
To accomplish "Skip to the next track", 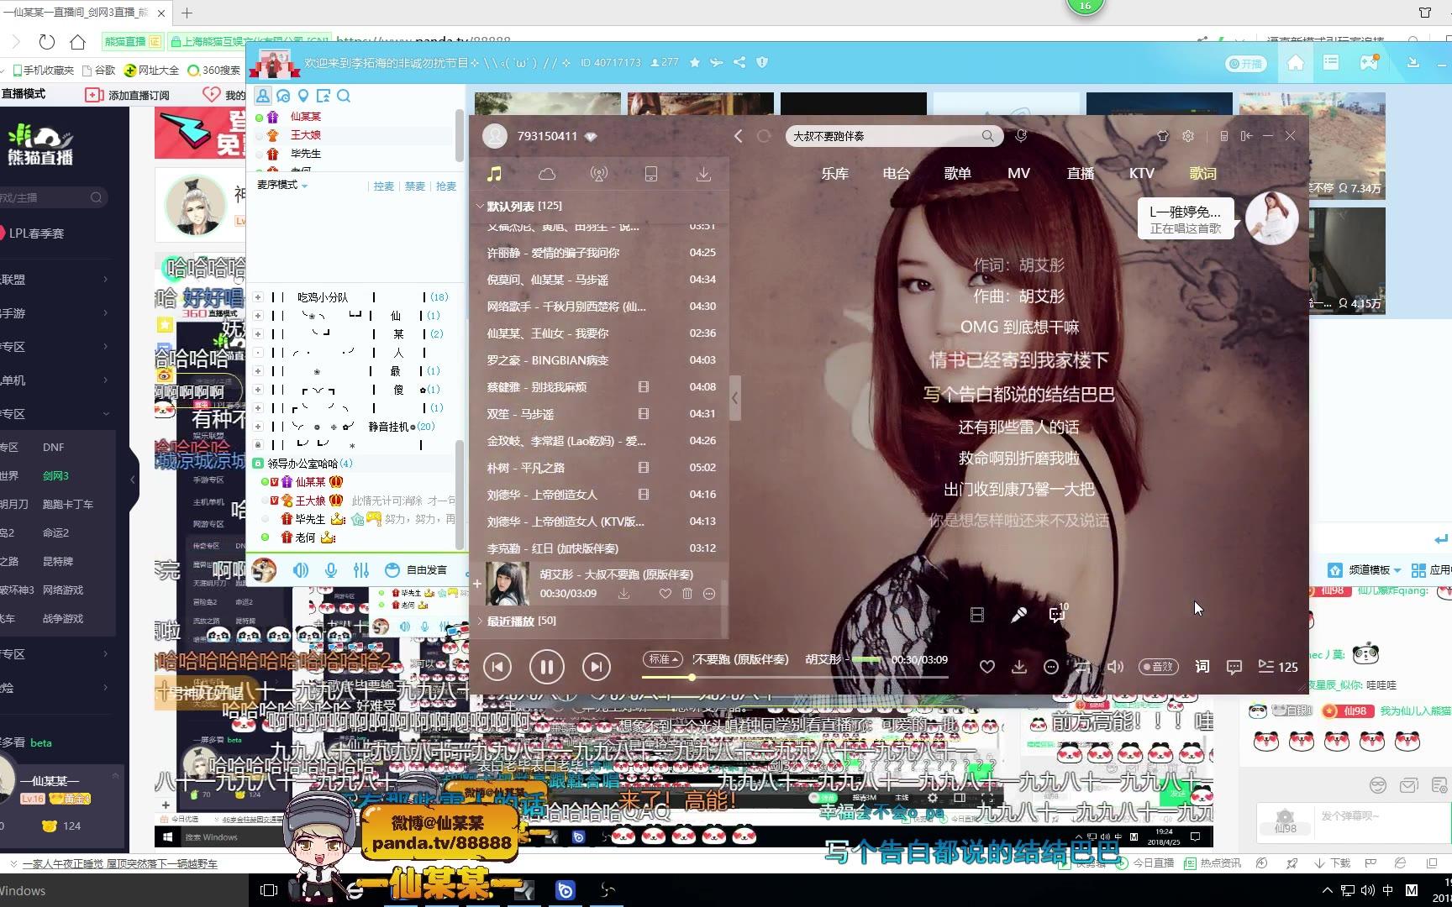I will [597, 667].
